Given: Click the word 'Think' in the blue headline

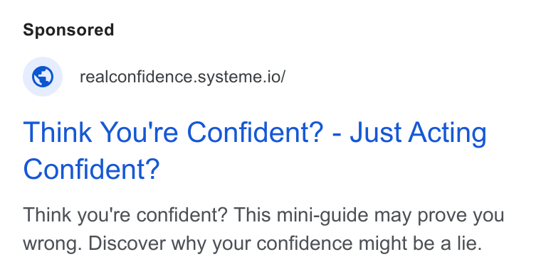Looking at the screenshot, I should pos(57,132).
